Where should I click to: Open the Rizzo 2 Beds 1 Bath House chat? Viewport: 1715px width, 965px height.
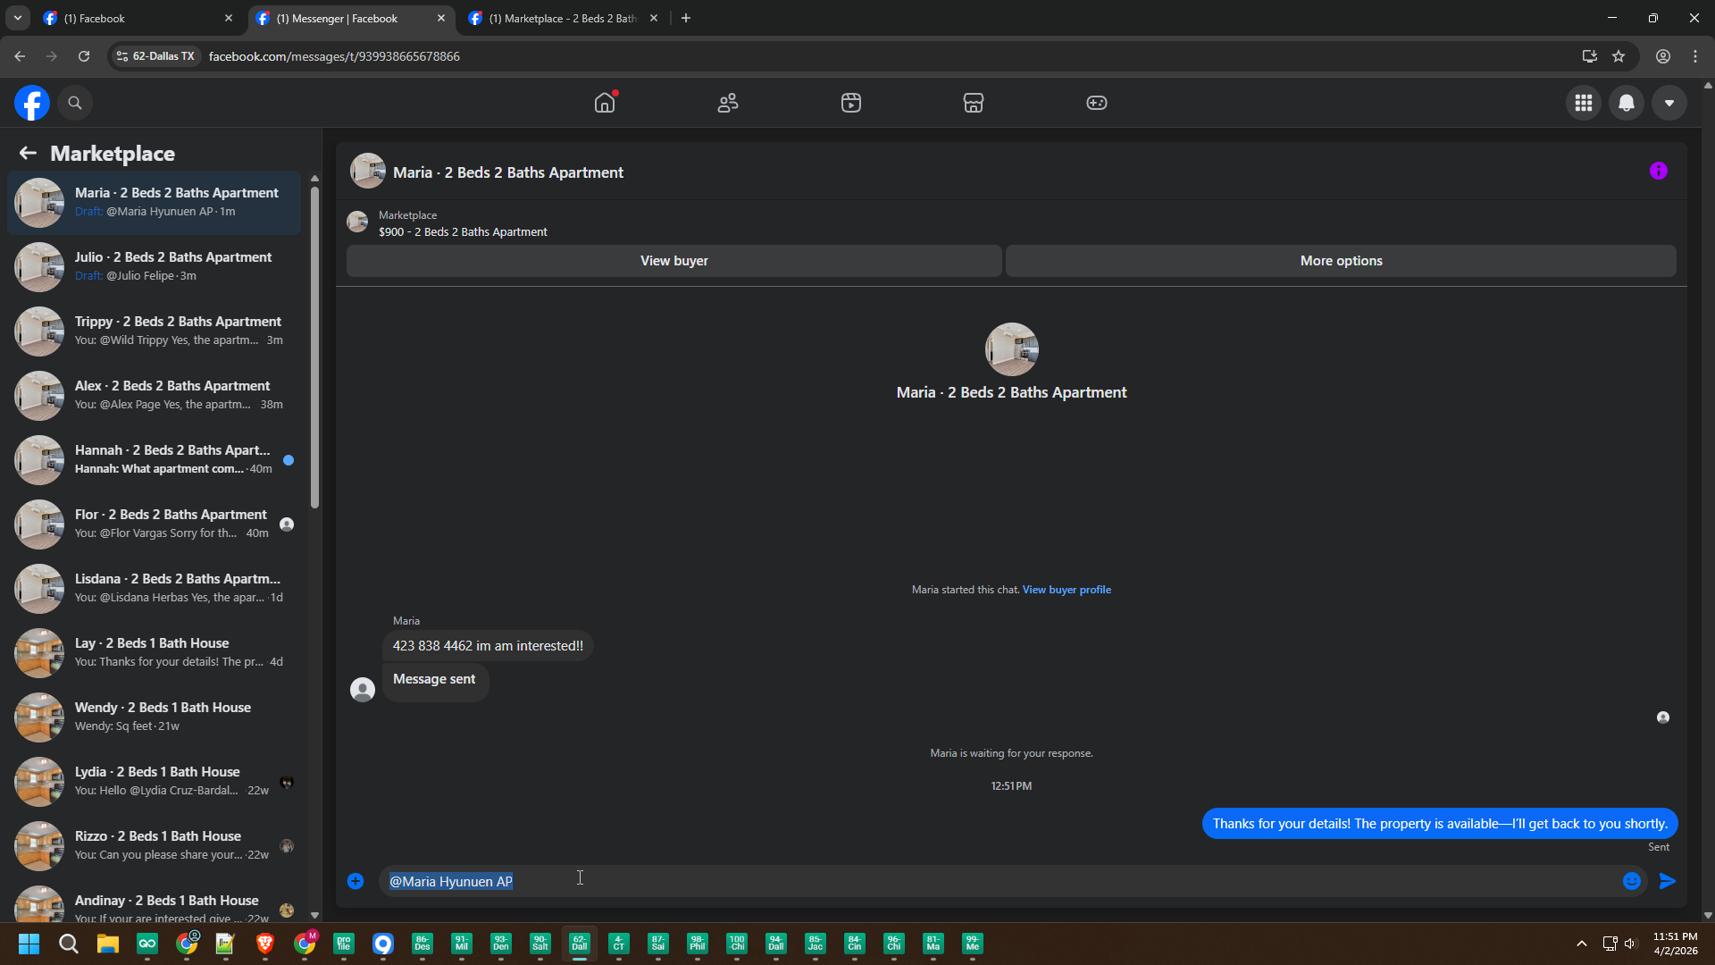(x=155, y=845)
